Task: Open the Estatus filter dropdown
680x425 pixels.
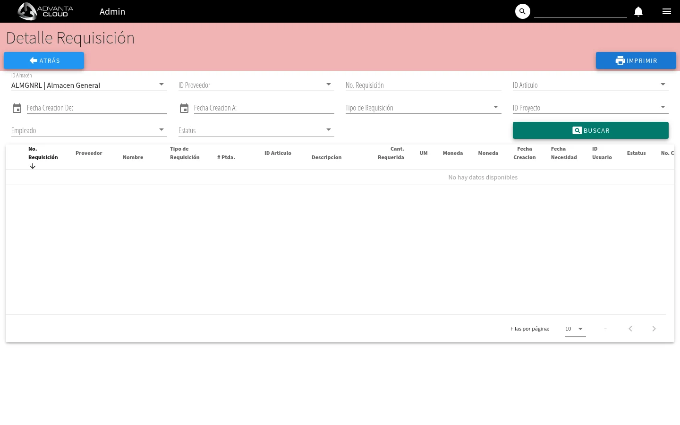Action: point(256,130)
